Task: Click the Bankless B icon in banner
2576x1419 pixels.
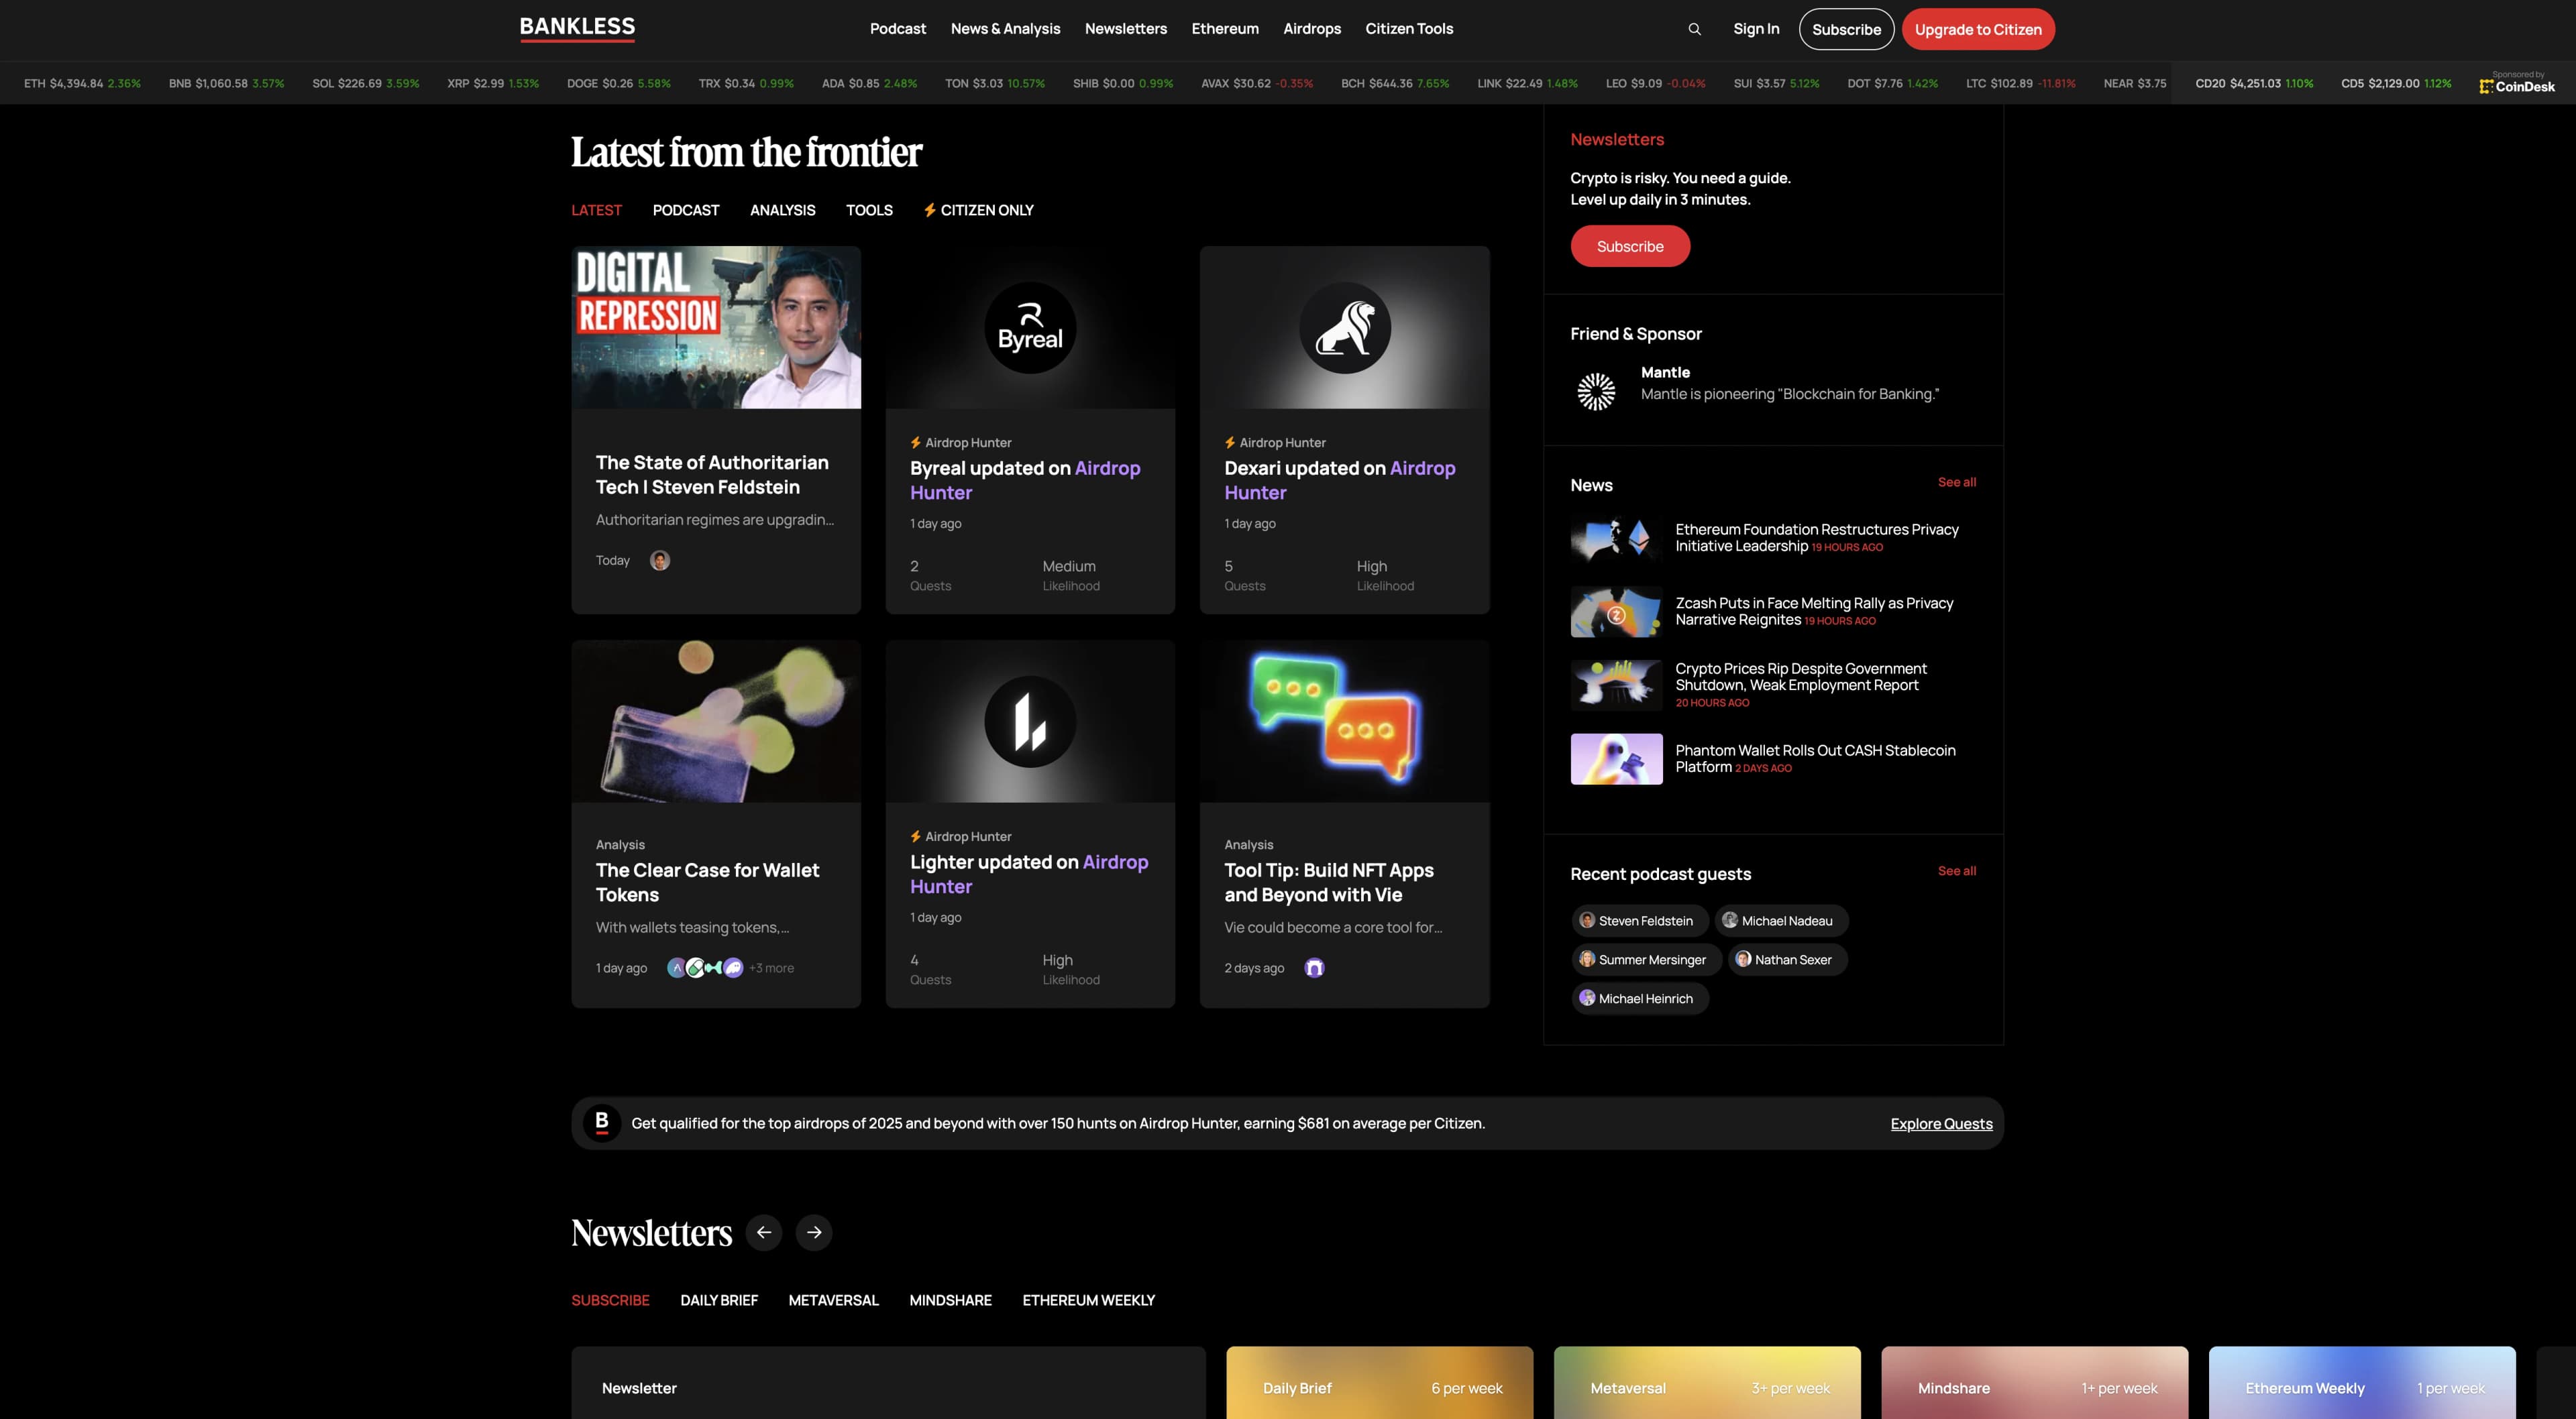Action: click(602, 1123)
